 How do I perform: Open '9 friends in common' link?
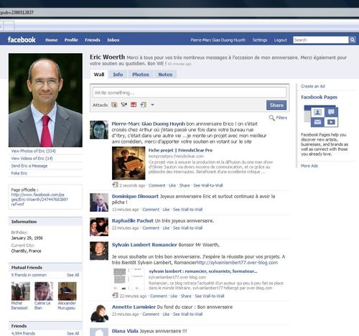click(x=29, y=275)
